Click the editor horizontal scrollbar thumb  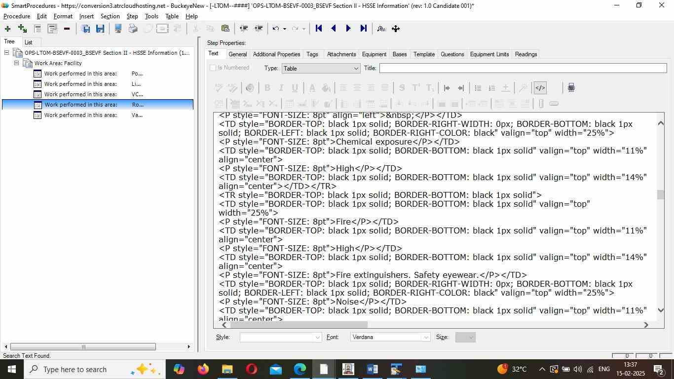tap(299, 325)
